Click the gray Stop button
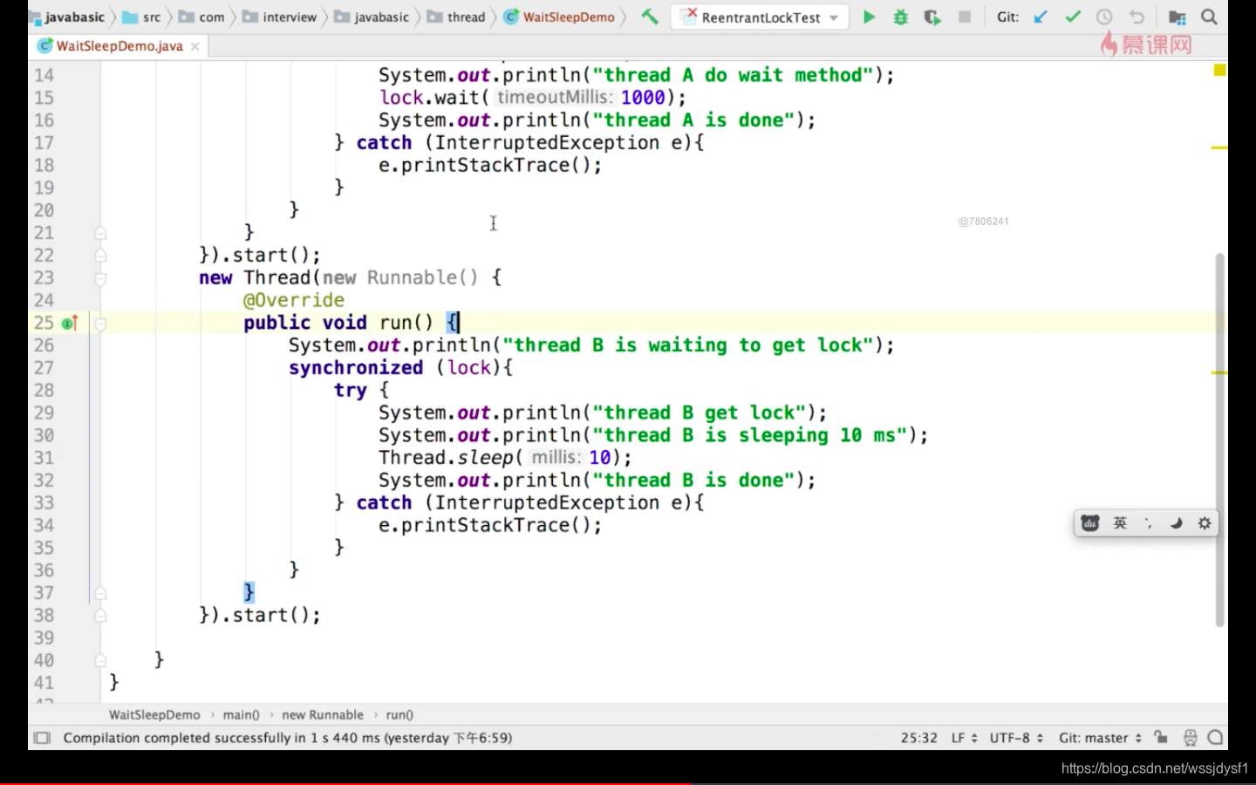 tap(964, 17)
